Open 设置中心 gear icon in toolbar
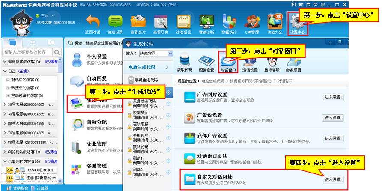This screenshot has height=191, width=382. 297,21
